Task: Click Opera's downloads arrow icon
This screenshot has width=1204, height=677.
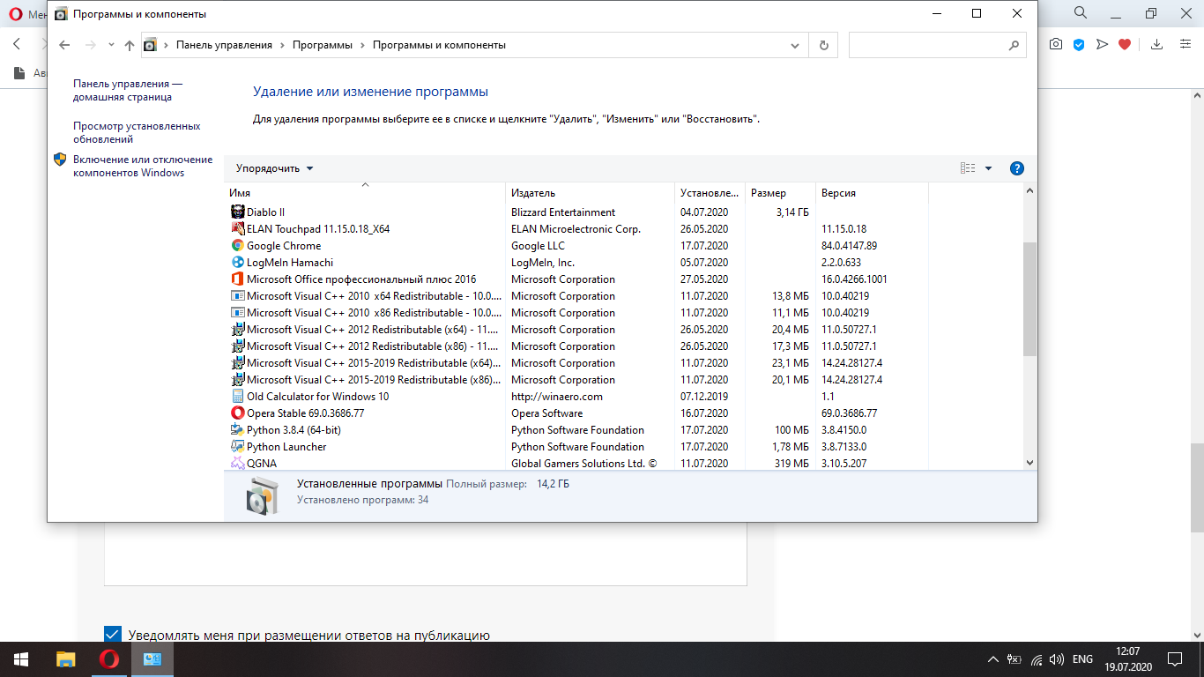Action: pos(1157,44)
